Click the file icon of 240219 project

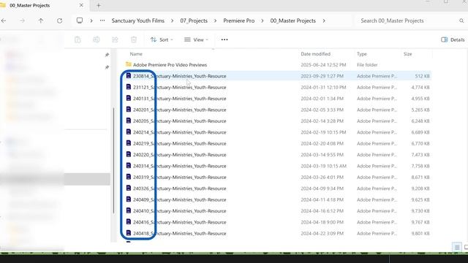129,143
